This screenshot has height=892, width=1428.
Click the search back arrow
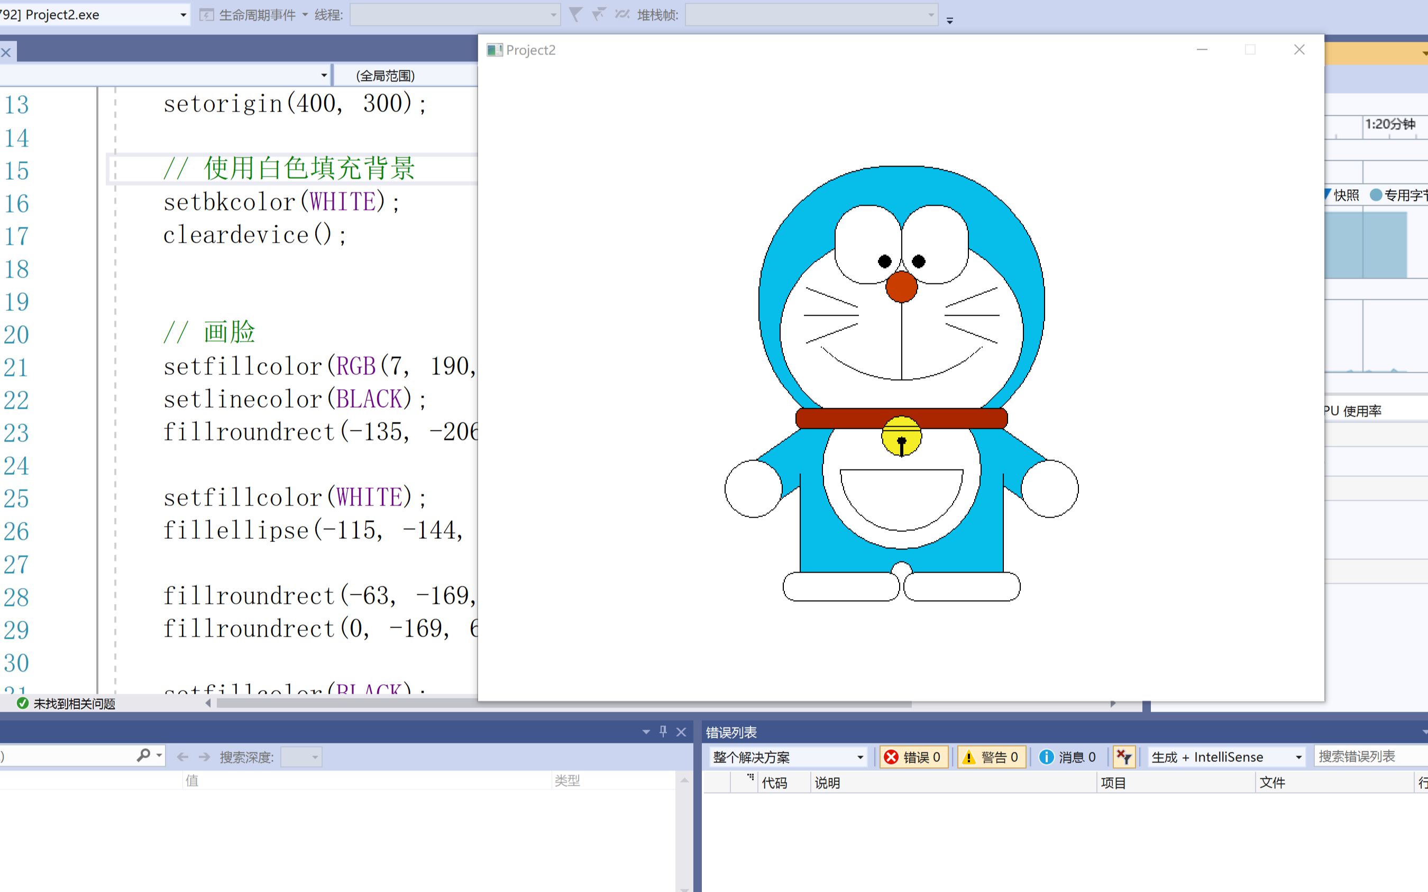(x=183, y=757)
